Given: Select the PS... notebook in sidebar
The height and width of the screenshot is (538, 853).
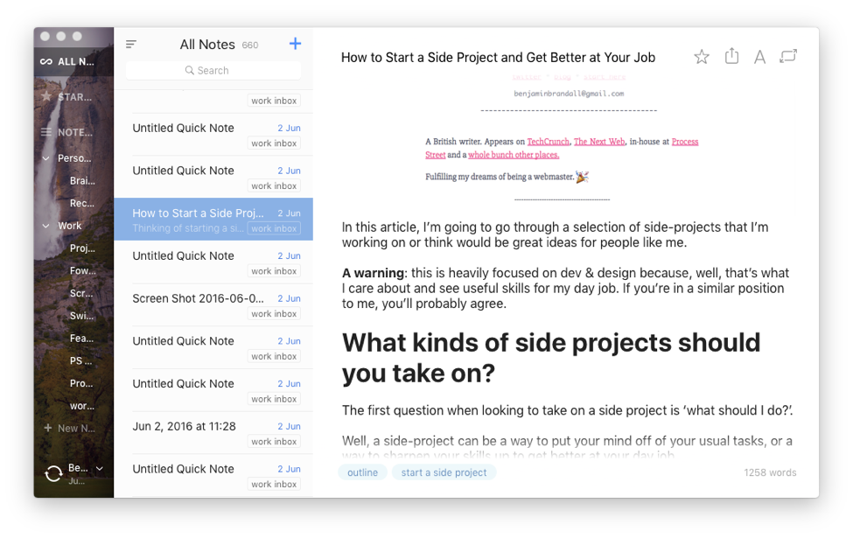Looking at the screenshot, I should [81, 360].
